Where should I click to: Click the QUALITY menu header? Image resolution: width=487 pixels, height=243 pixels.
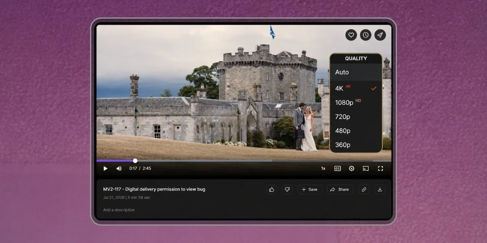tap(356, 59)
